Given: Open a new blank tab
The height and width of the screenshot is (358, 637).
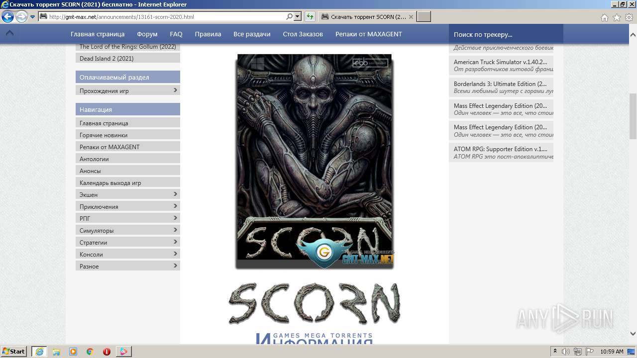Looking at the screenshot, I should [424, 17].
